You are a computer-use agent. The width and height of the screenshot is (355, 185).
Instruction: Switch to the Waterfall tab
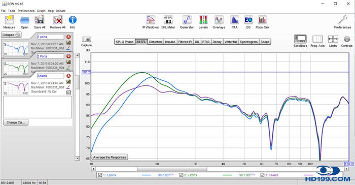coord(230,42)
